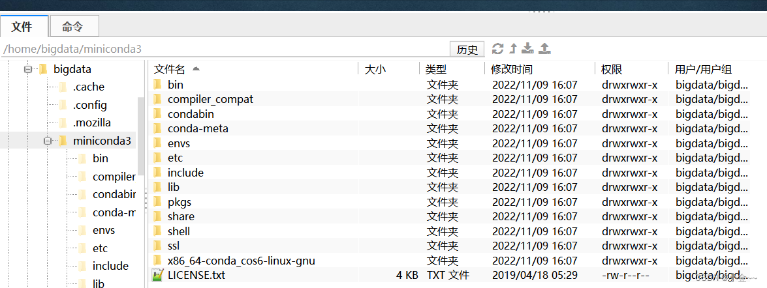The width and height of the screenshot is (767, 288).
Task: Open the 历史 history button
Action: click(467, 50)
